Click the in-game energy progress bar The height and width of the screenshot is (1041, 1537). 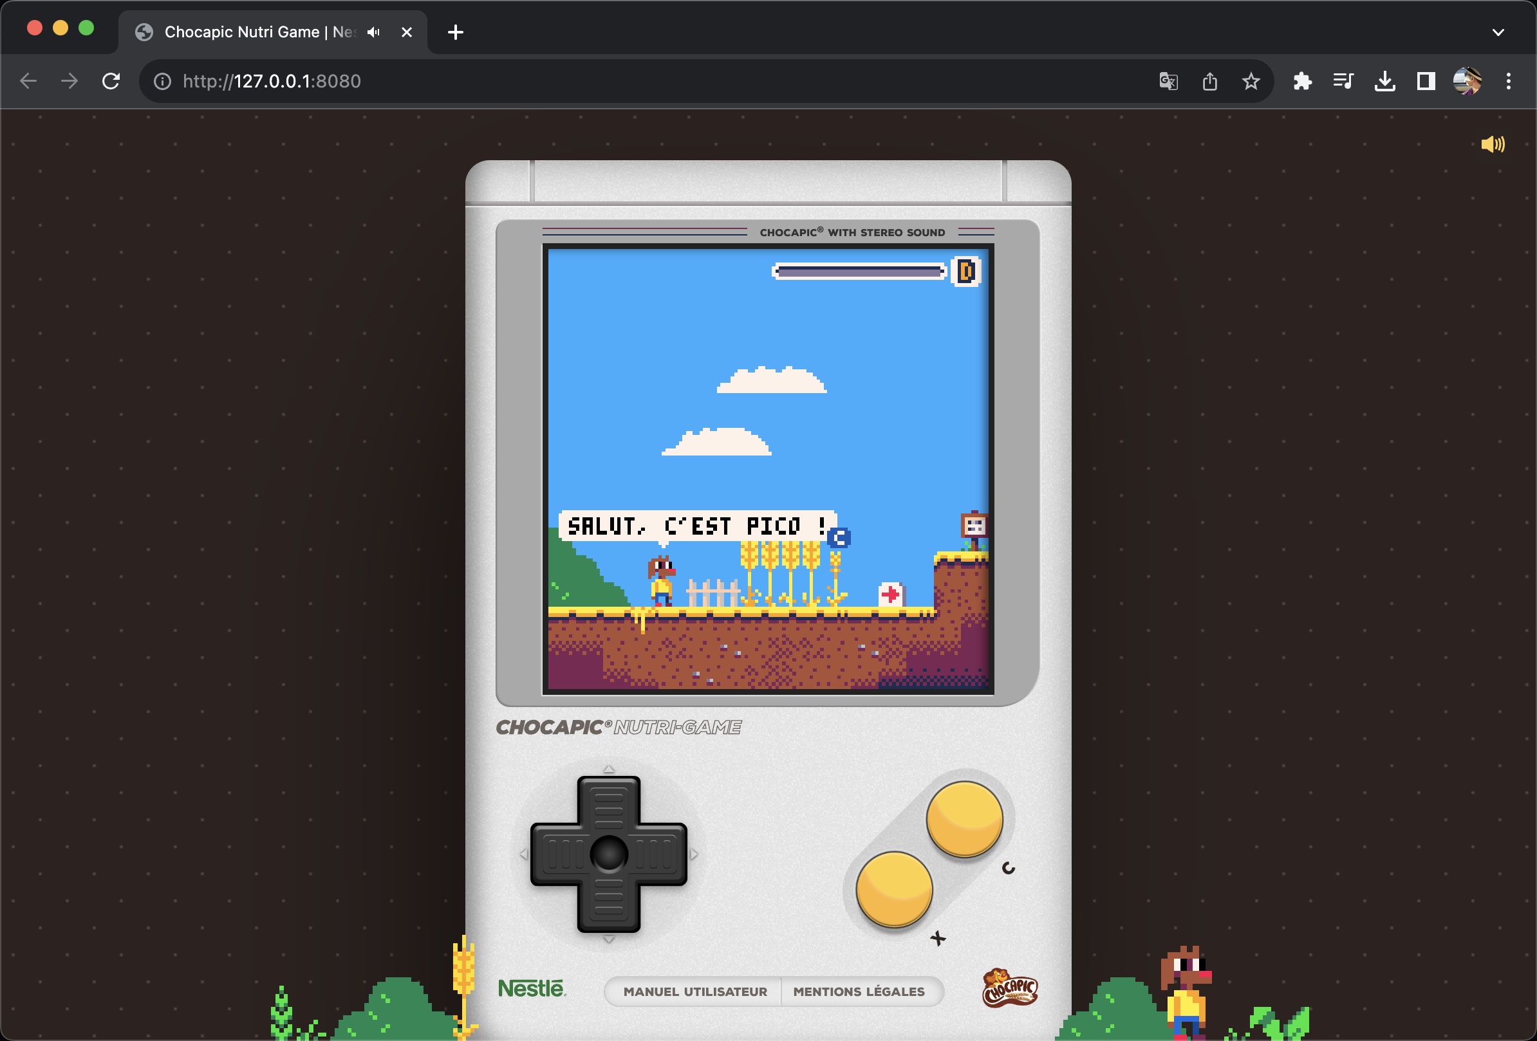tap(859, 271)
